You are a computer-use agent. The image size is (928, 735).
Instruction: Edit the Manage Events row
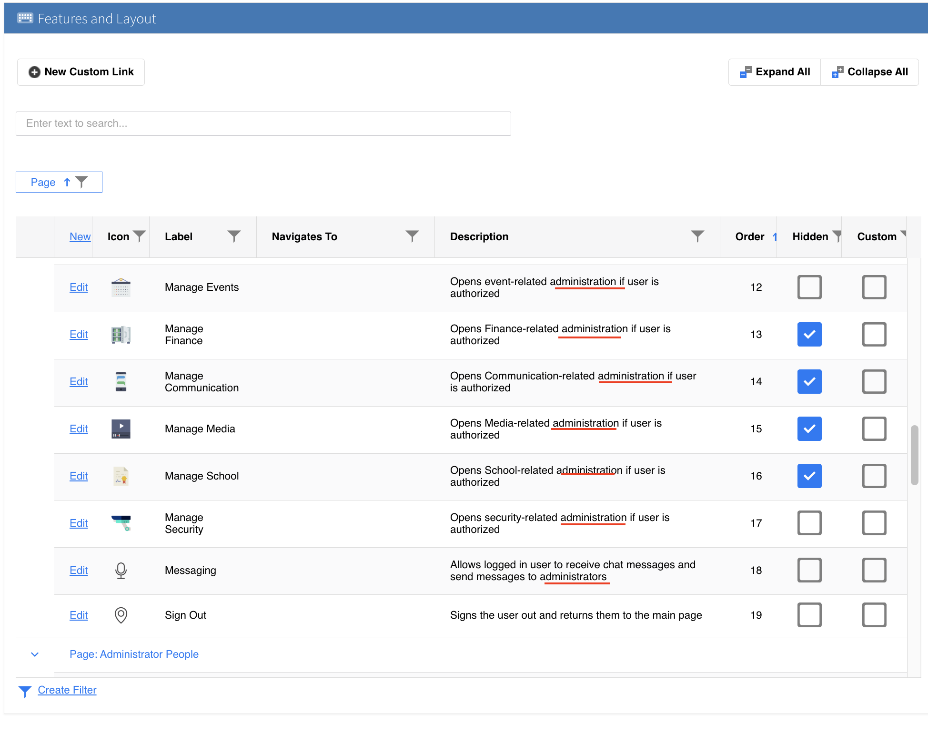(x=79, y=287)
